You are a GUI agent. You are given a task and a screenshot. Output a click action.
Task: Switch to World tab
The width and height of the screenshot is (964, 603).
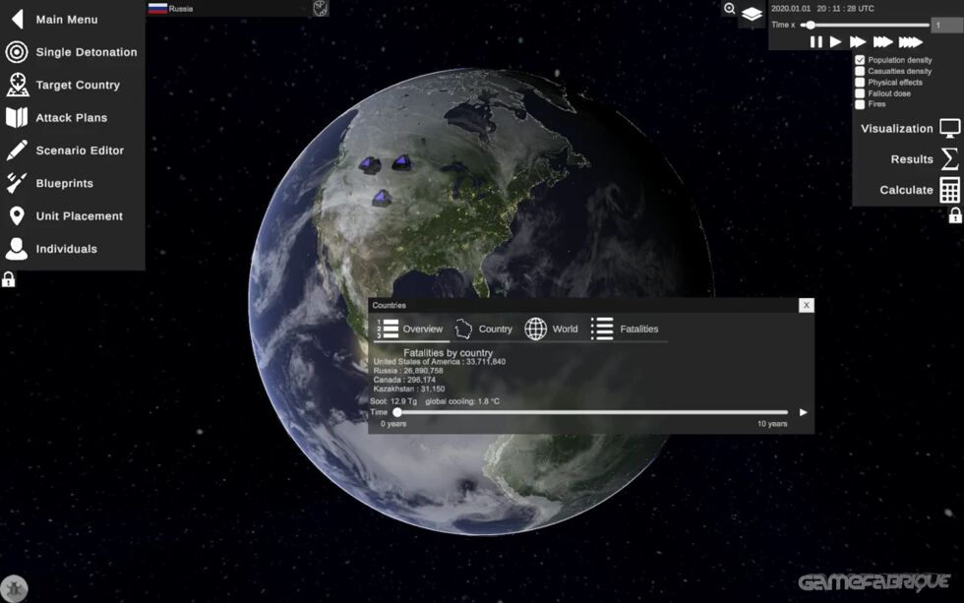tap(551, 329)
